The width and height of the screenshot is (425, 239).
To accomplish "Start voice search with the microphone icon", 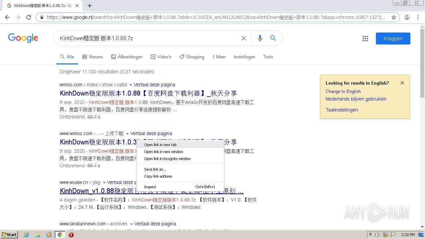I will pos(260,38).
